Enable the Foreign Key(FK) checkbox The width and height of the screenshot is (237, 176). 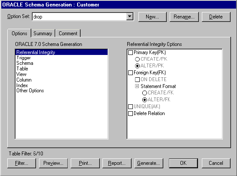(x=130, y=73)
